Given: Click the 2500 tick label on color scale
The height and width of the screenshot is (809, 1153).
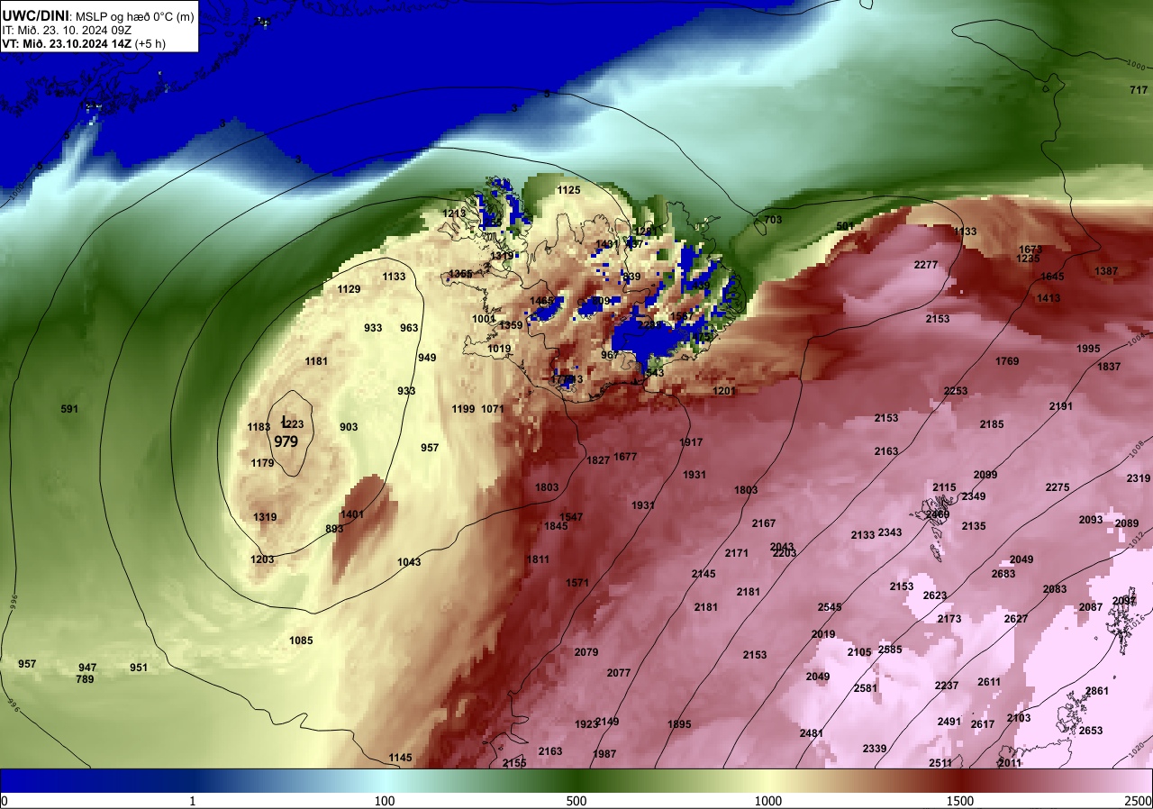Looking at the screenshot, I should point(1138,801).
